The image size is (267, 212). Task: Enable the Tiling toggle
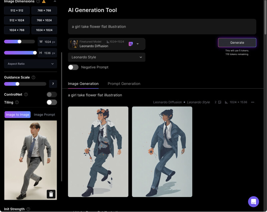pos(51,102)
